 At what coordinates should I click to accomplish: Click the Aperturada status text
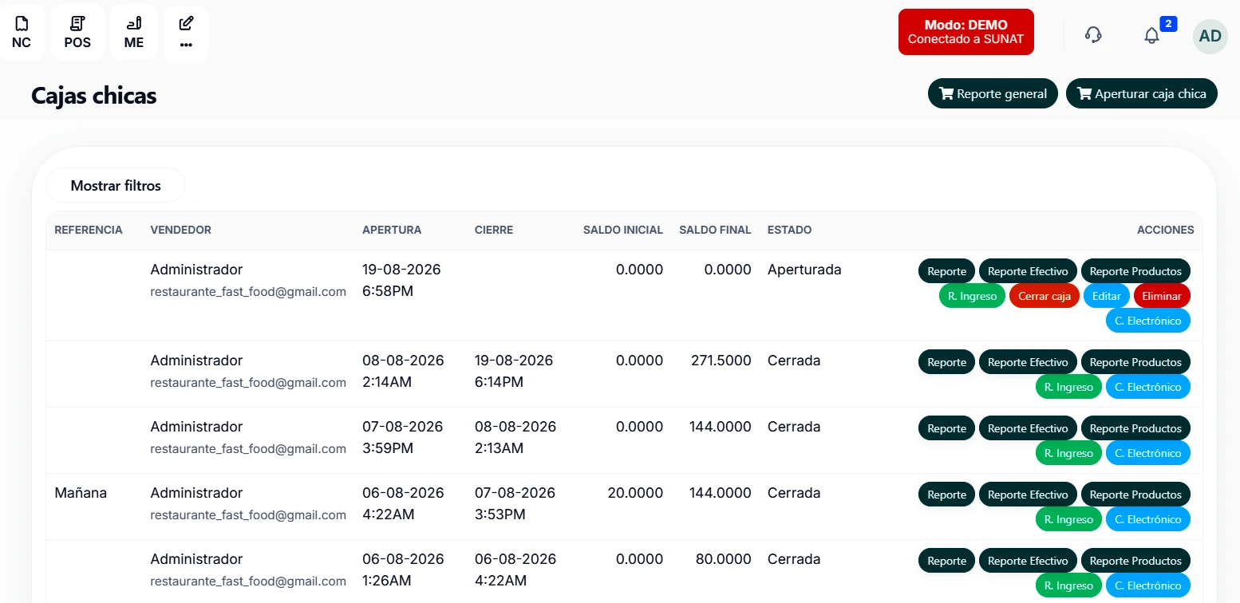(804, 270)
